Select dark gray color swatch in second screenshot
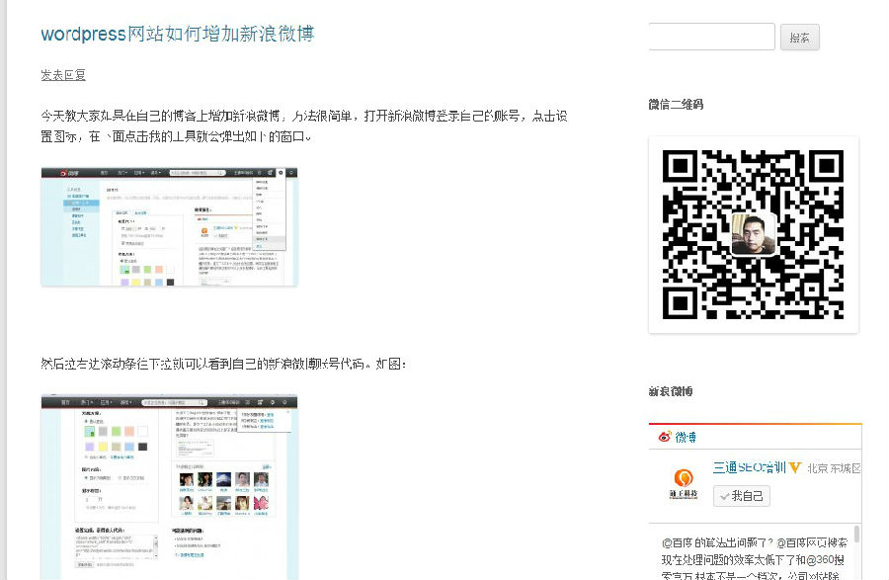889x580 pixels. (x=143, y=447)
